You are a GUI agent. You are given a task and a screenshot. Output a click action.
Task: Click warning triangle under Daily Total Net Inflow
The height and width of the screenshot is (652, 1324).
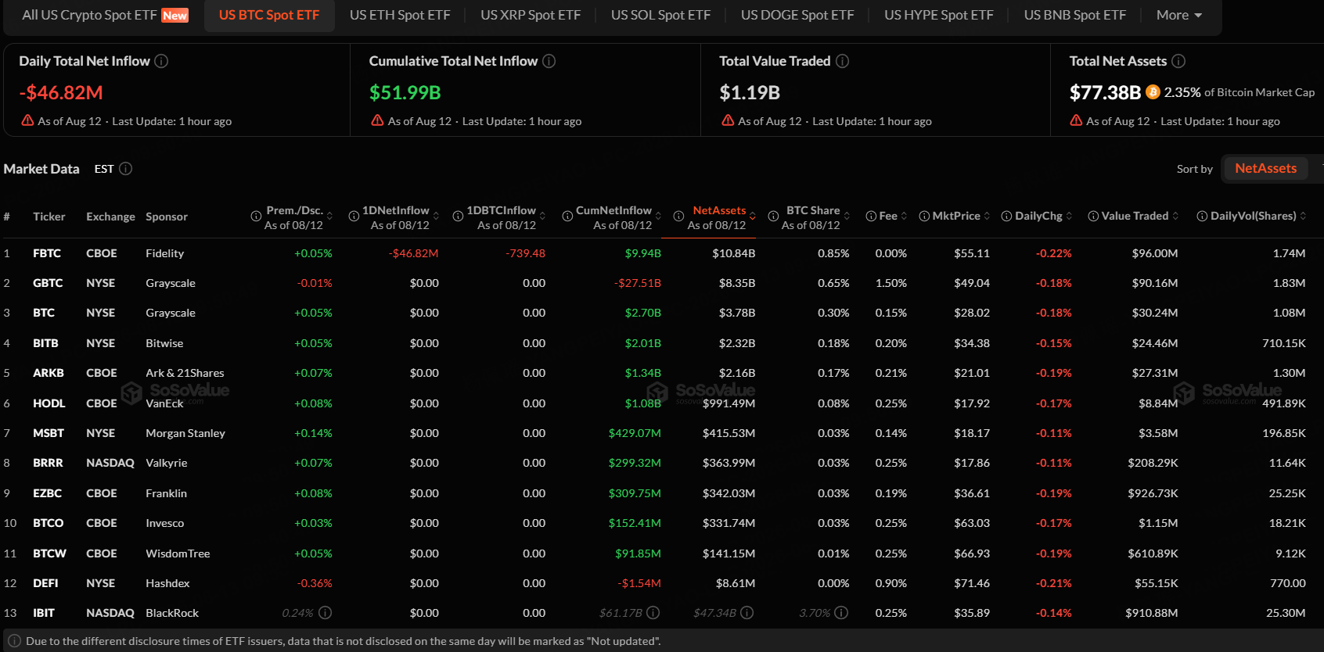pos(27,120)
